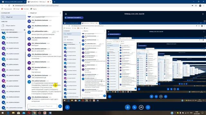The image size is (206, 115).
Task: Open Общие заметки shared notes
Action: pyautogui.click(x=13, y=26)
